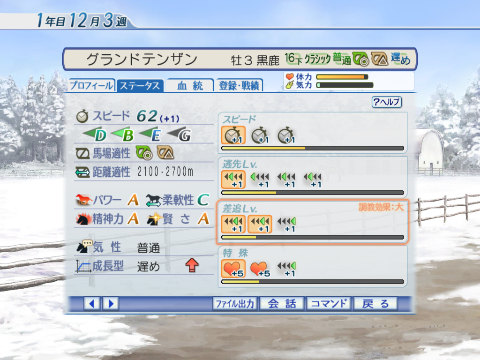Click the turf aptitude icon beside 馬場適性
Image resolution: width=480 pixels, height=360 pixels.
pos(144,153)
